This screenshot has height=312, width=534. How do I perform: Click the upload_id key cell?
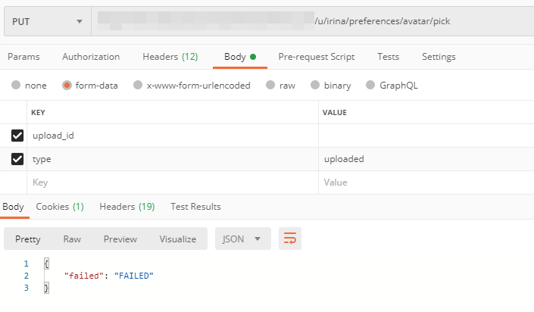[173, 136]
